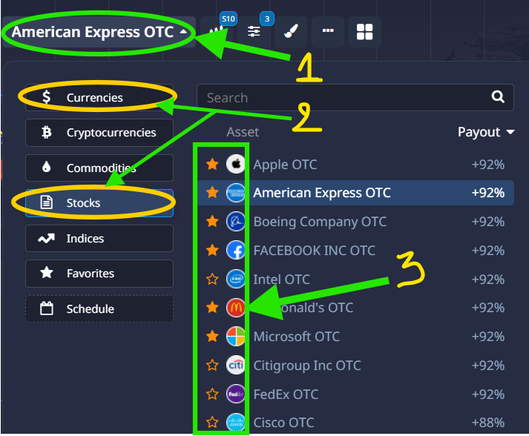Show the Indices category
Screen dimensions: 529x436
99,239
